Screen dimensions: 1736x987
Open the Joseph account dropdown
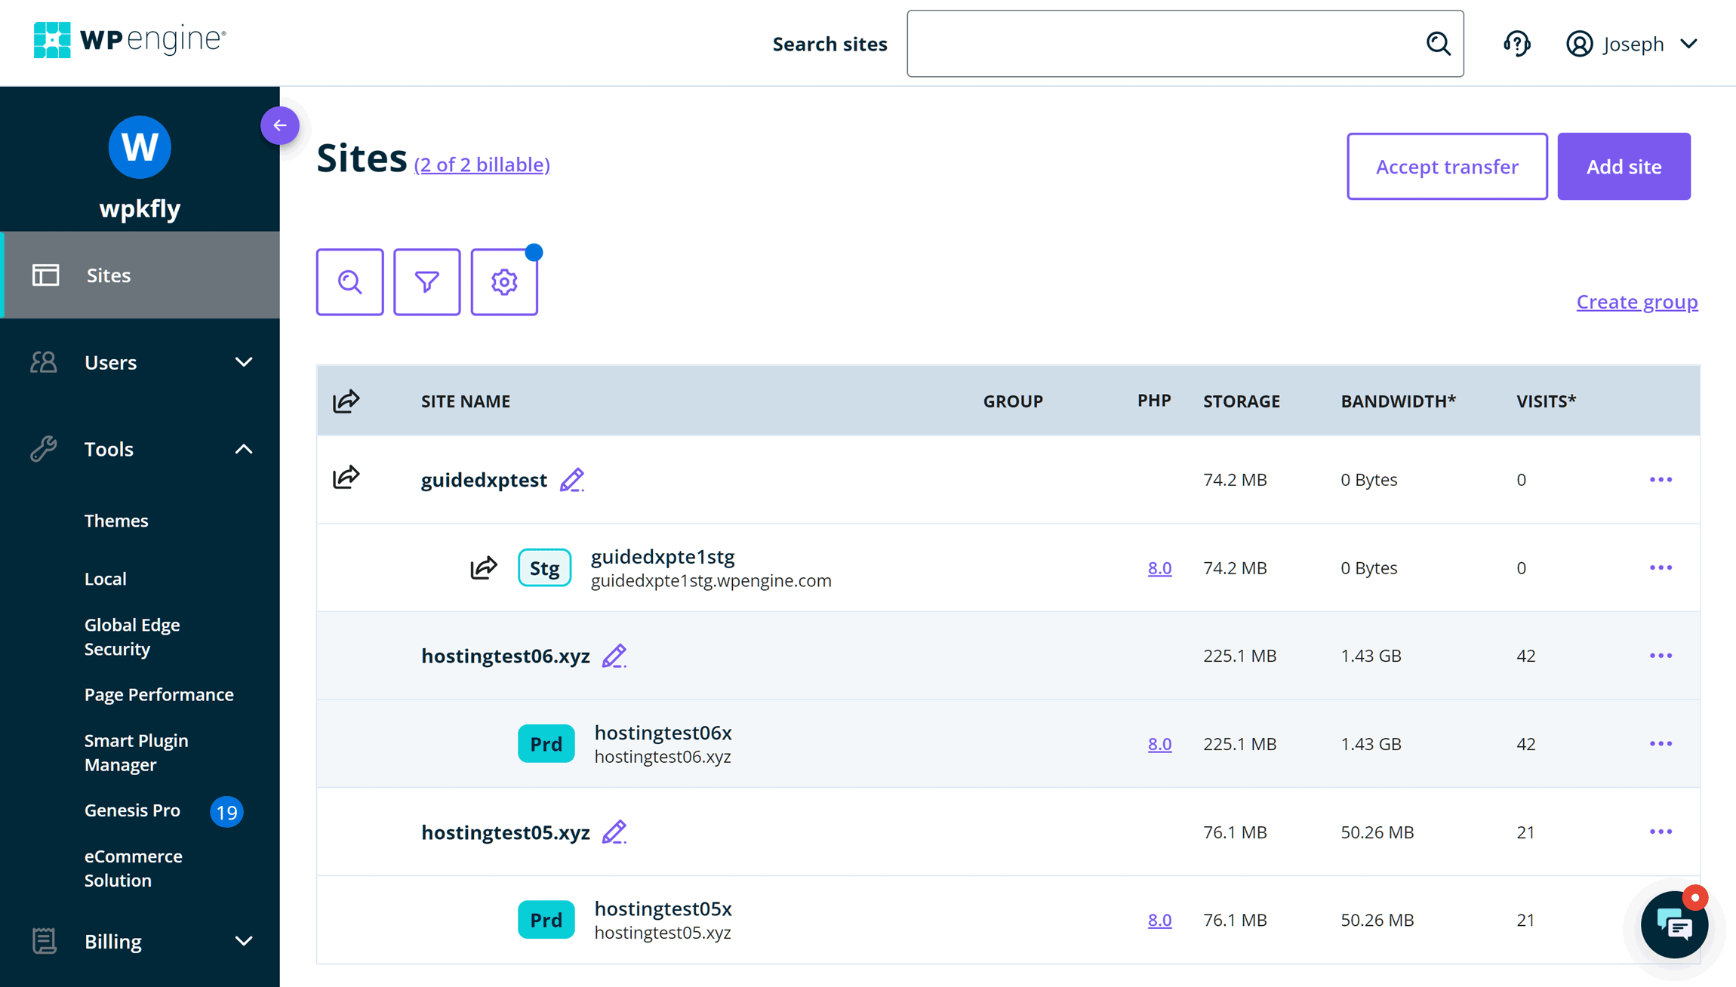[1632, 44]
